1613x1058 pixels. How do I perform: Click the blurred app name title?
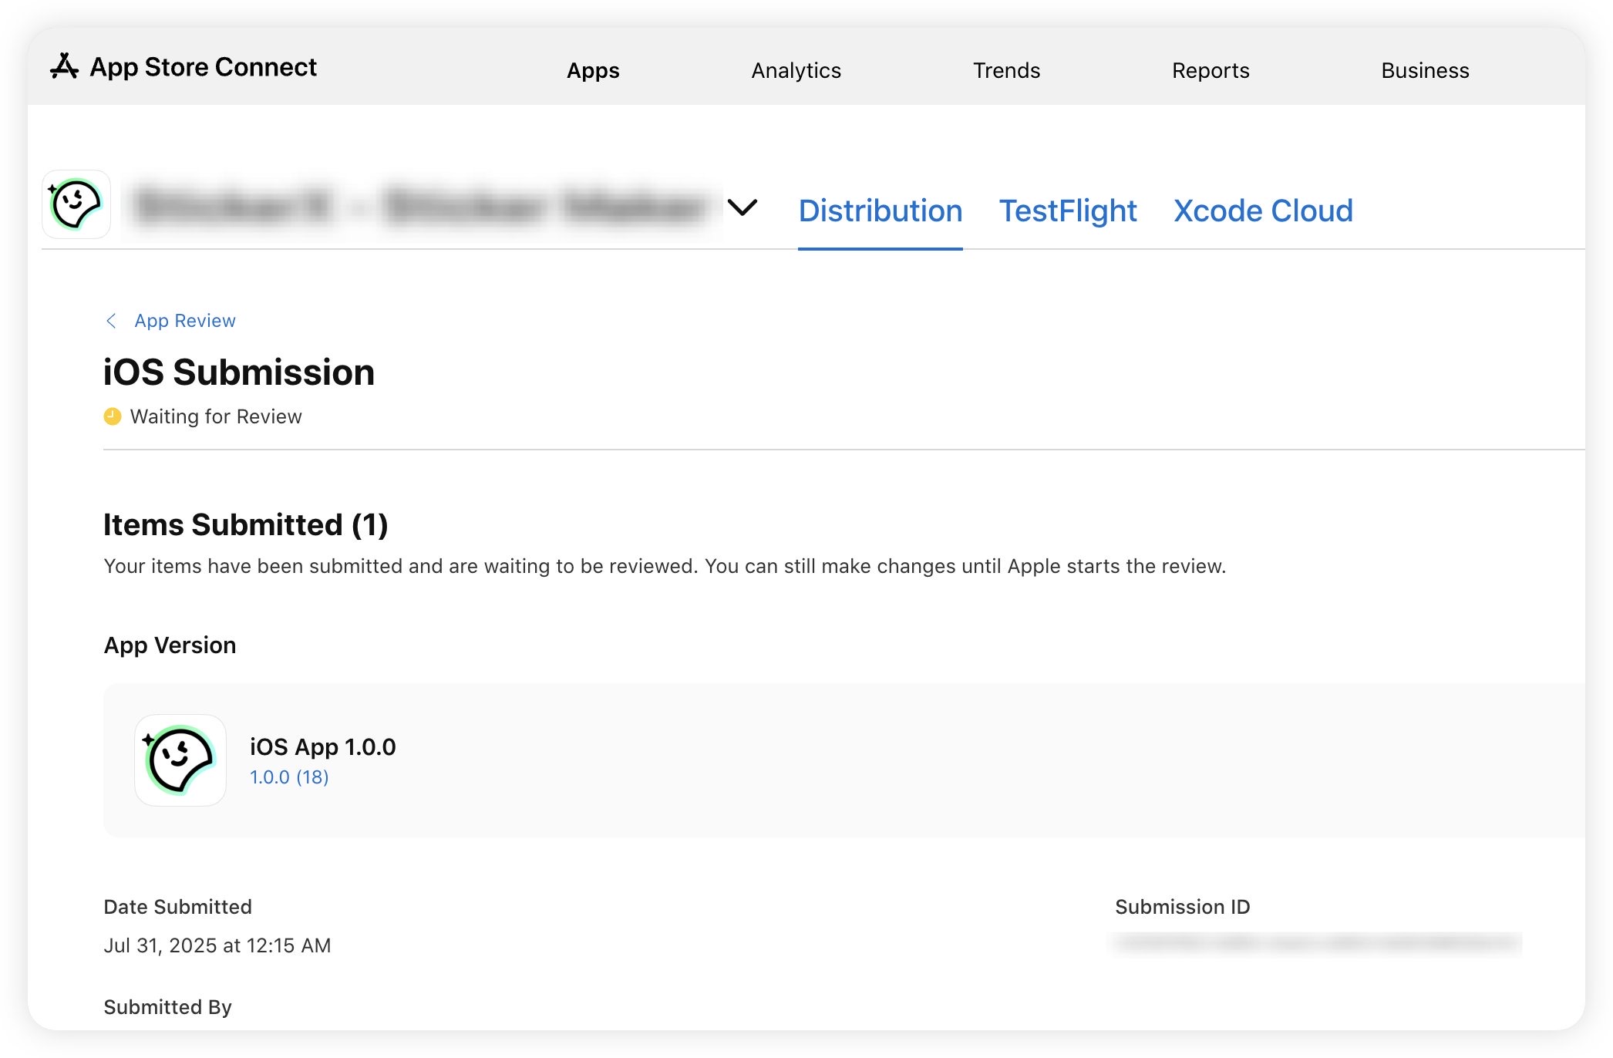[421, 206]
